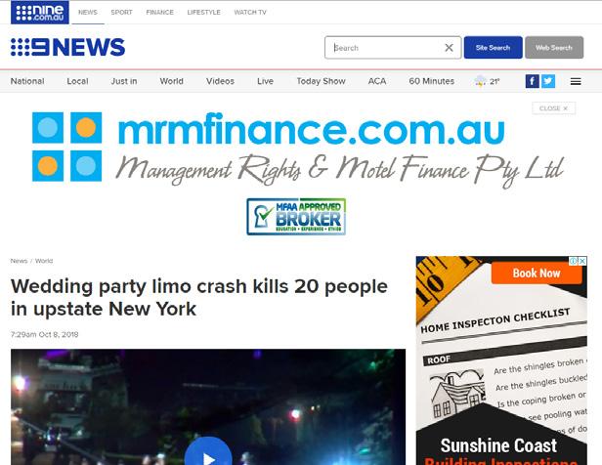Image resolution: width=602 pixels, height=465 pixels.
Task: Clear the search box with the X icon
Action: point(449,48)
